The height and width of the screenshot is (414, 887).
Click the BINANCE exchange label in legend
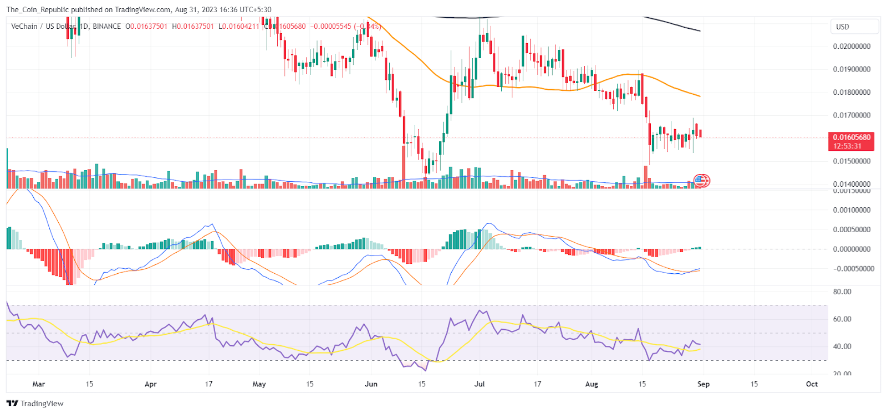click(106, 26)
